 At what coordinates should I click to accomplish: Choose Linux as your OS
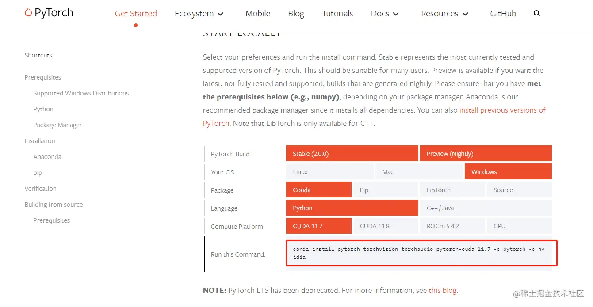click(x=329, y=172)
